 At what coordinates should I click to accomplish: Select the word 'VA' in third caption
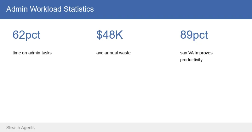[x=191, y=53]
